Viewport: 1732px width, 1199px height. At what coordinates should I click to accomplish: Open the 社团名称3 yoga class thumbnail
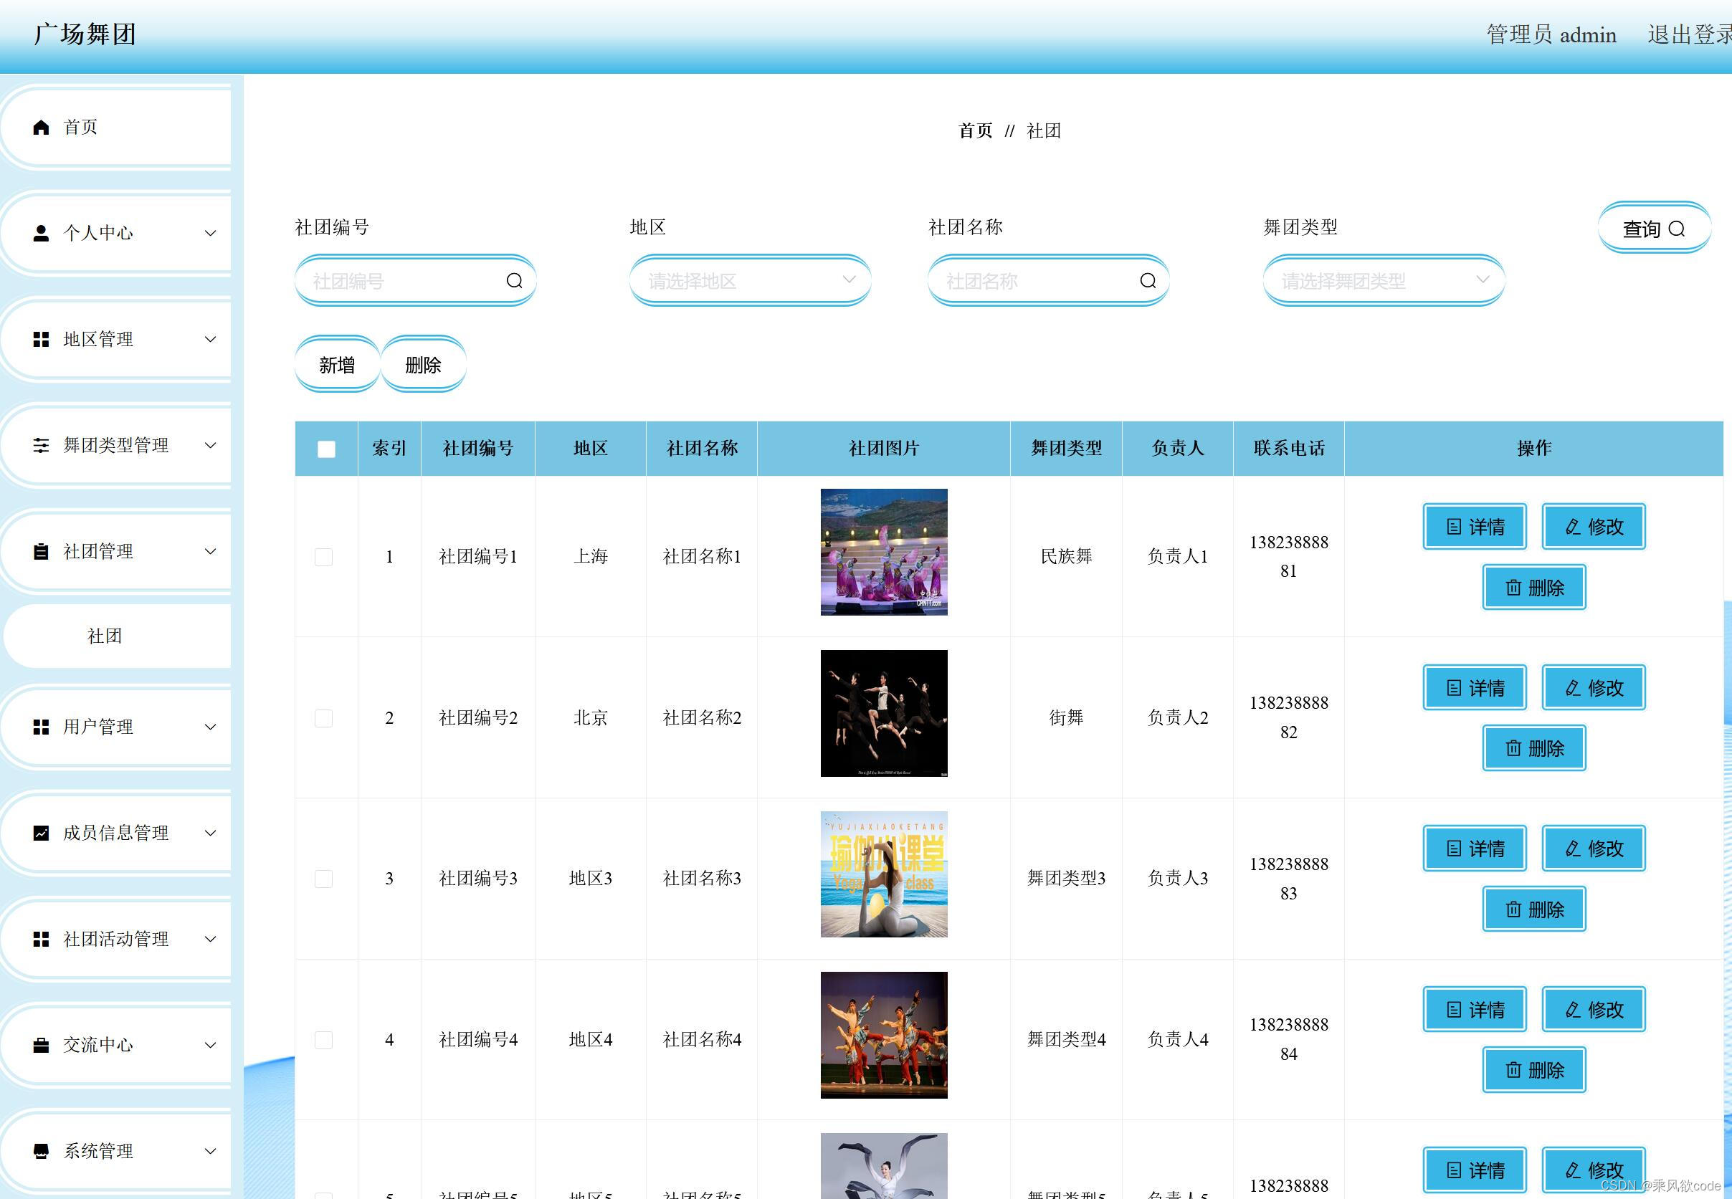click(884, 874)
